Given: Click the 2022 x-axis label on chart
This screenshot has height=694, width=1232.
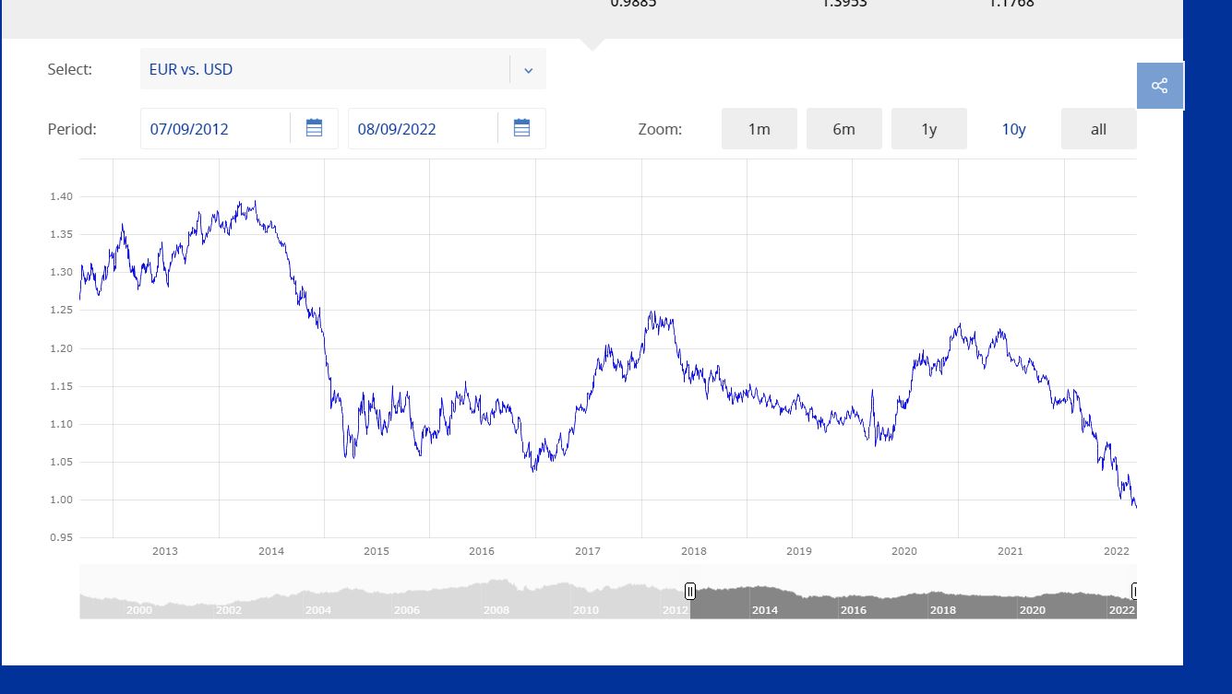Looking at the screenshot, I should [1117, 551].
